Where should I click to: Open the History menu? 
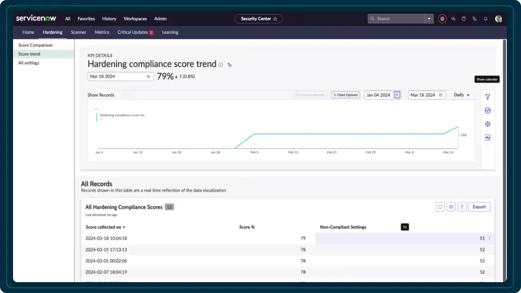click(x=109, y=19)
